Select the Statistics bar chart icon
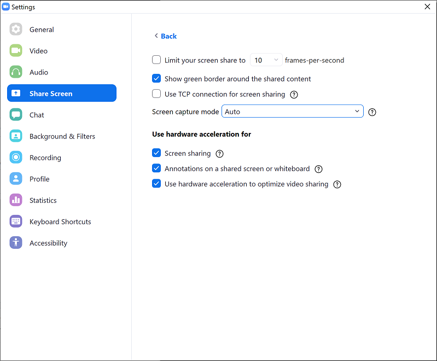This screenshot has height=361, width=437. [x=16, y=200]
